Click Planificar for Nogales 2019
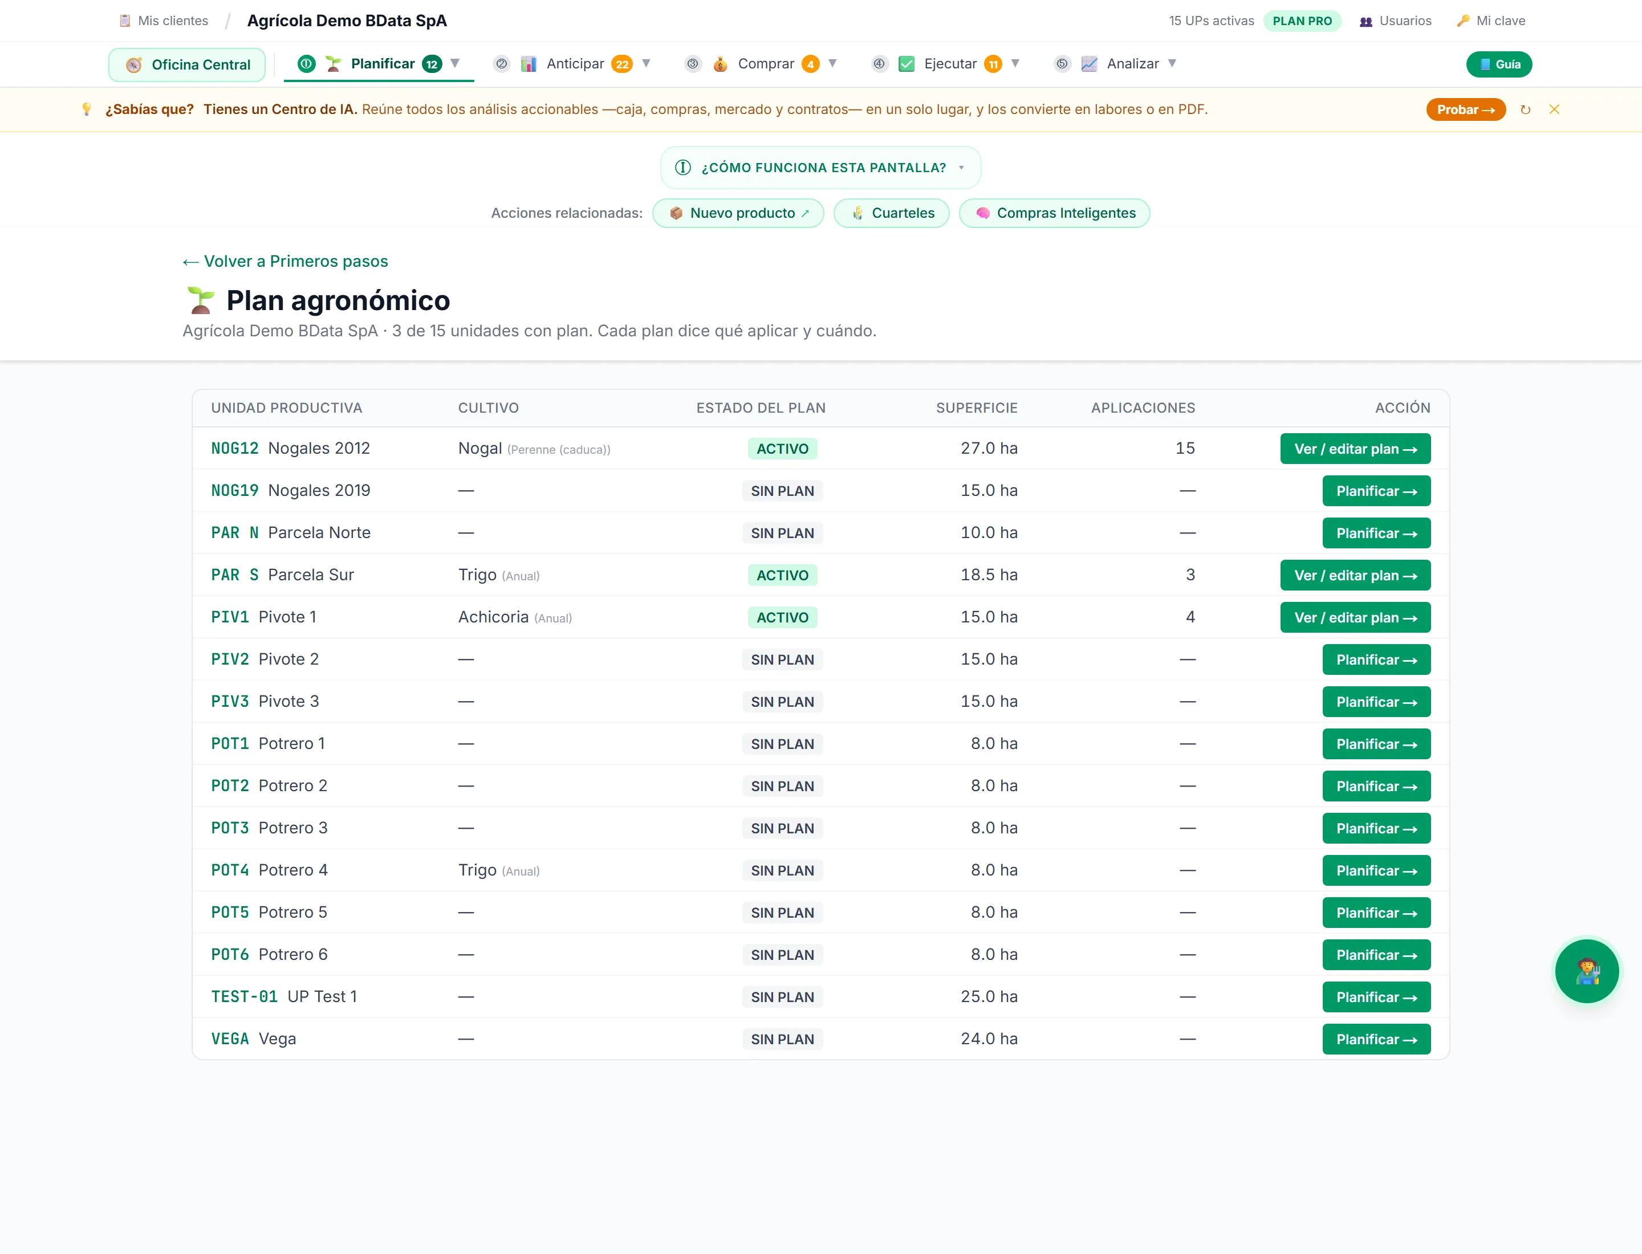 click(1376, 491)
